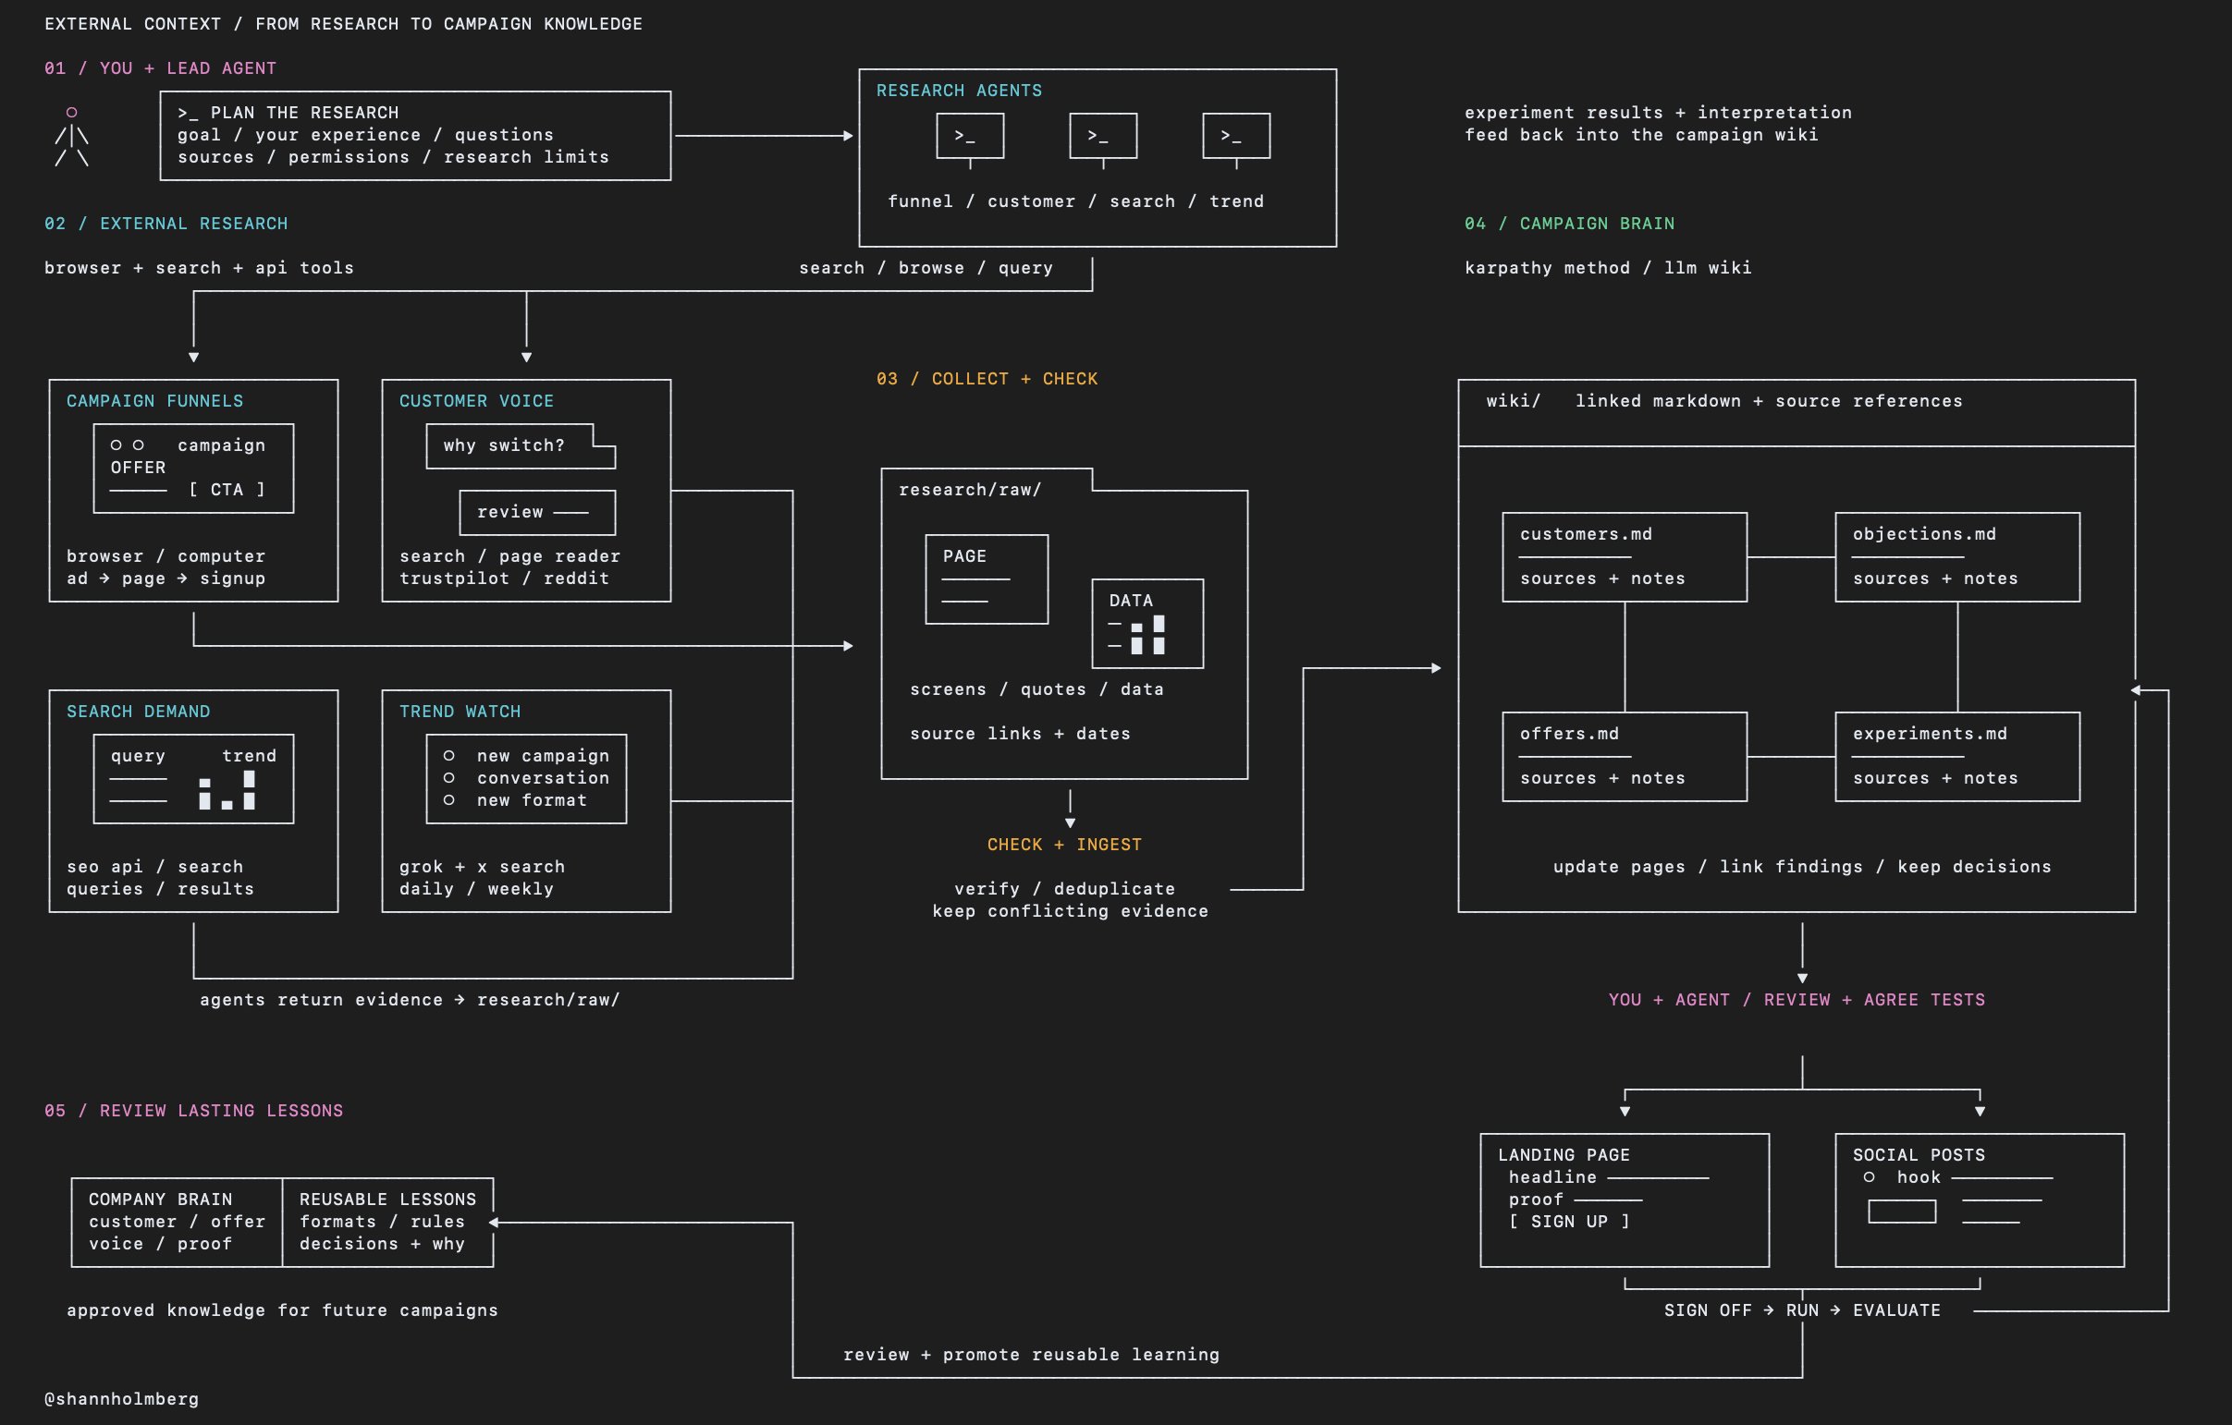Select the customers.md wiki page box

pyautogui.click(x=1624, y=557)
